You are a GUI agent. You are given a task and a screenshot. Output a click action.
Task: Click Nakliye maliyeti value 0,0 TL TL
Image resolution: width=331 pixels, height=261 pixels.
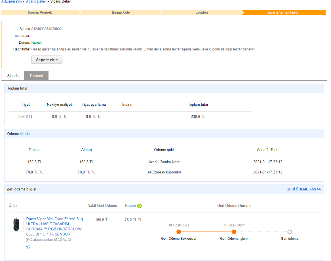(60, 116)
